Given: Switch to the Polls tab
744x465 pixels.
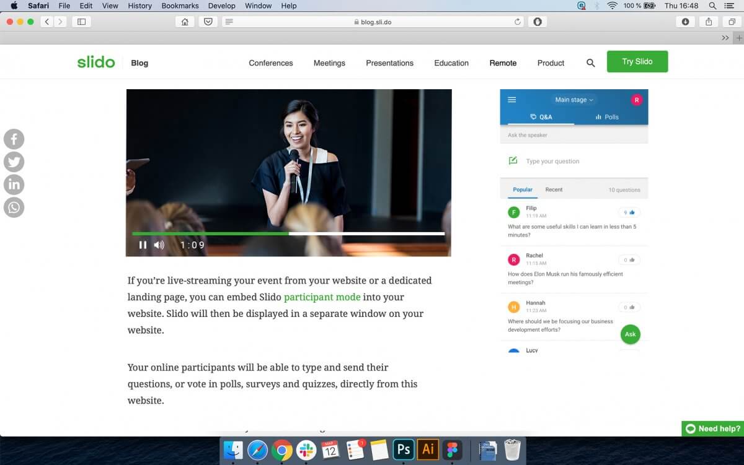Looking at the screenshot, I should click(606, 117).
